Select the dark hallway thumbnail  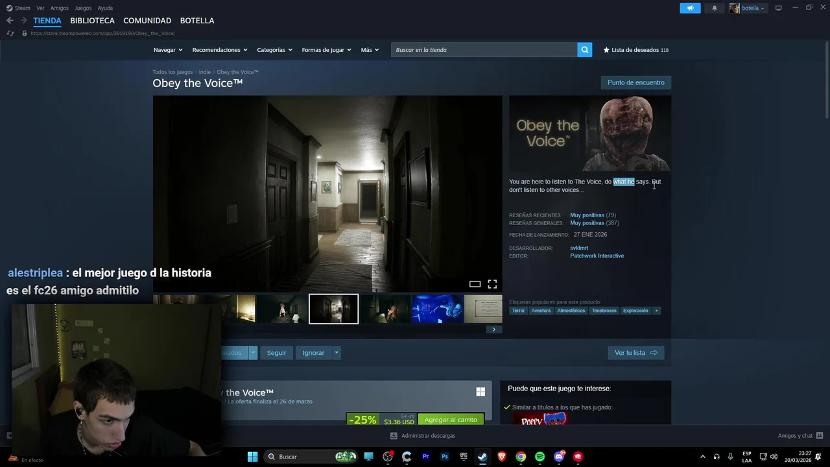(333, 309)
